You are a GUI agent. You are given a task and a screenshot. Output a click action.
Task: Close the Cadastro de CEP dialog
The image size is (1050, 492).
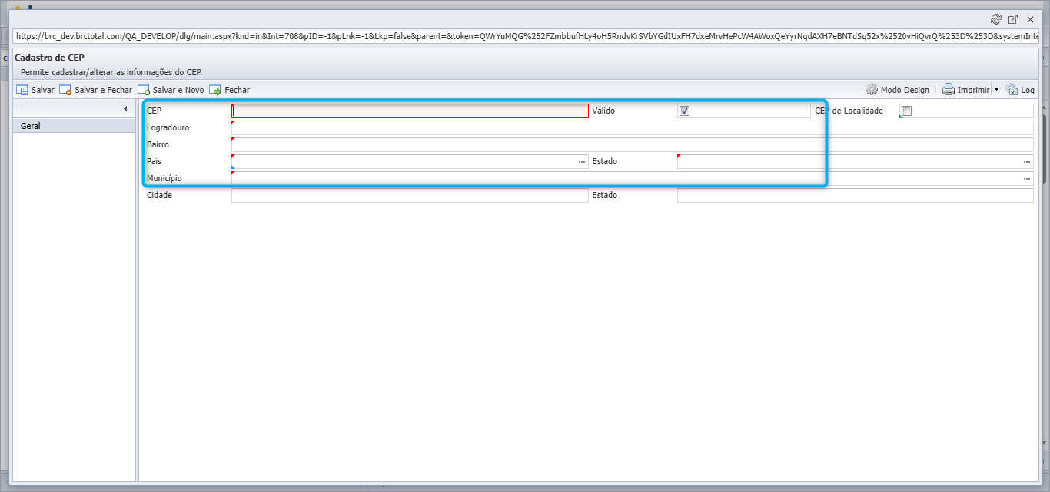(x=1030, y=19)
